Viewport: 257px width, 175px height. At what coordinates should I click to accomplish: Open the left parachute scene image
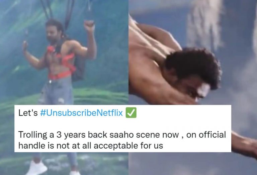[x=64, y=52]
